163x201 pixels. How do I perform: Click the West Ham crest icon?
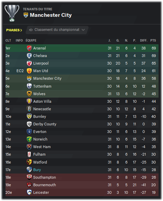pyautogui.click(x=29, y=147)
